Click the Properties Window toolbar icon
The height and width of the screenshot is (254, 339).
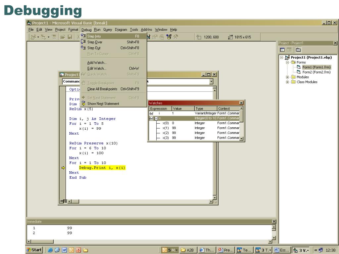[x=155, y=37]
